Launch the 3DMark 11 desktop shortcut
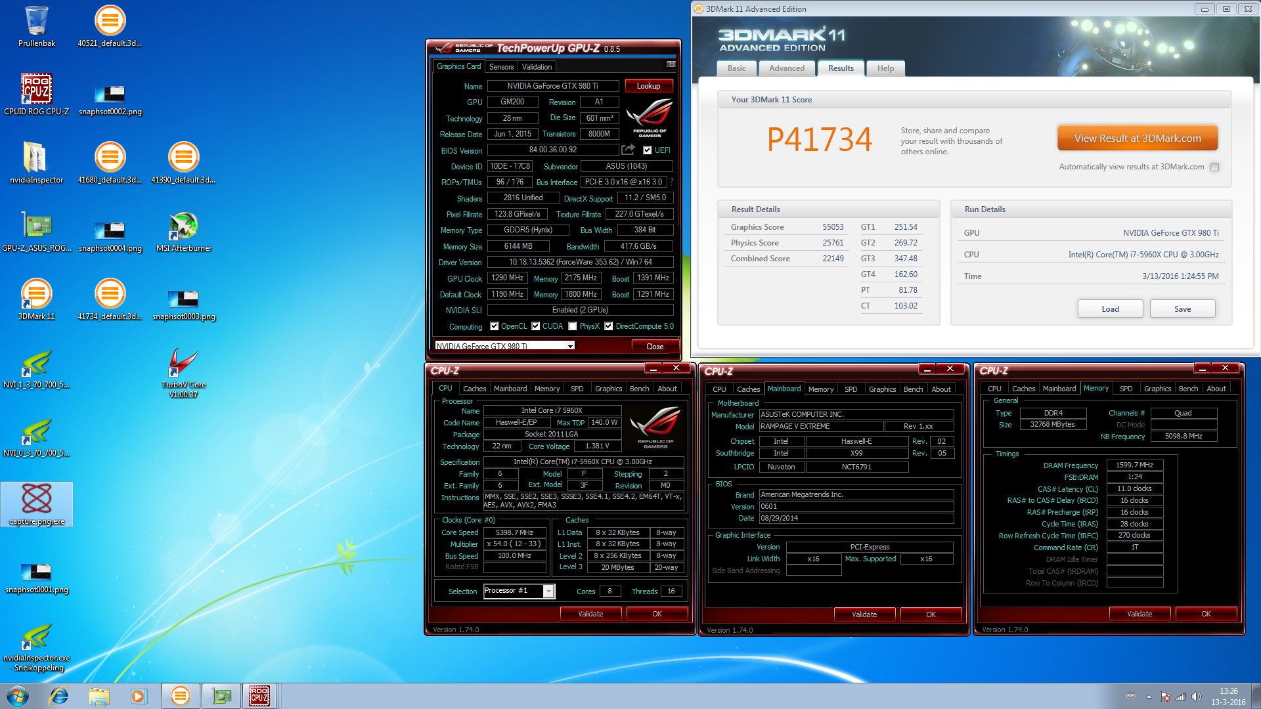Image resolution: width=1261 pixels, height=709 pixels. pyautogui.click(x=37, y=300)
